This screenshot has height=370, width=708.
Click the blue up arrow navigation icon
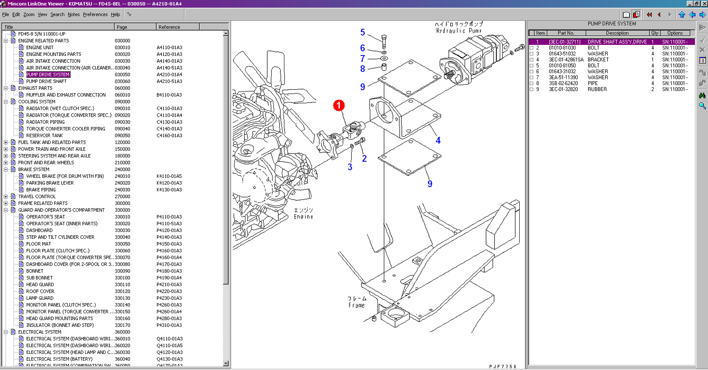point(682,15)
